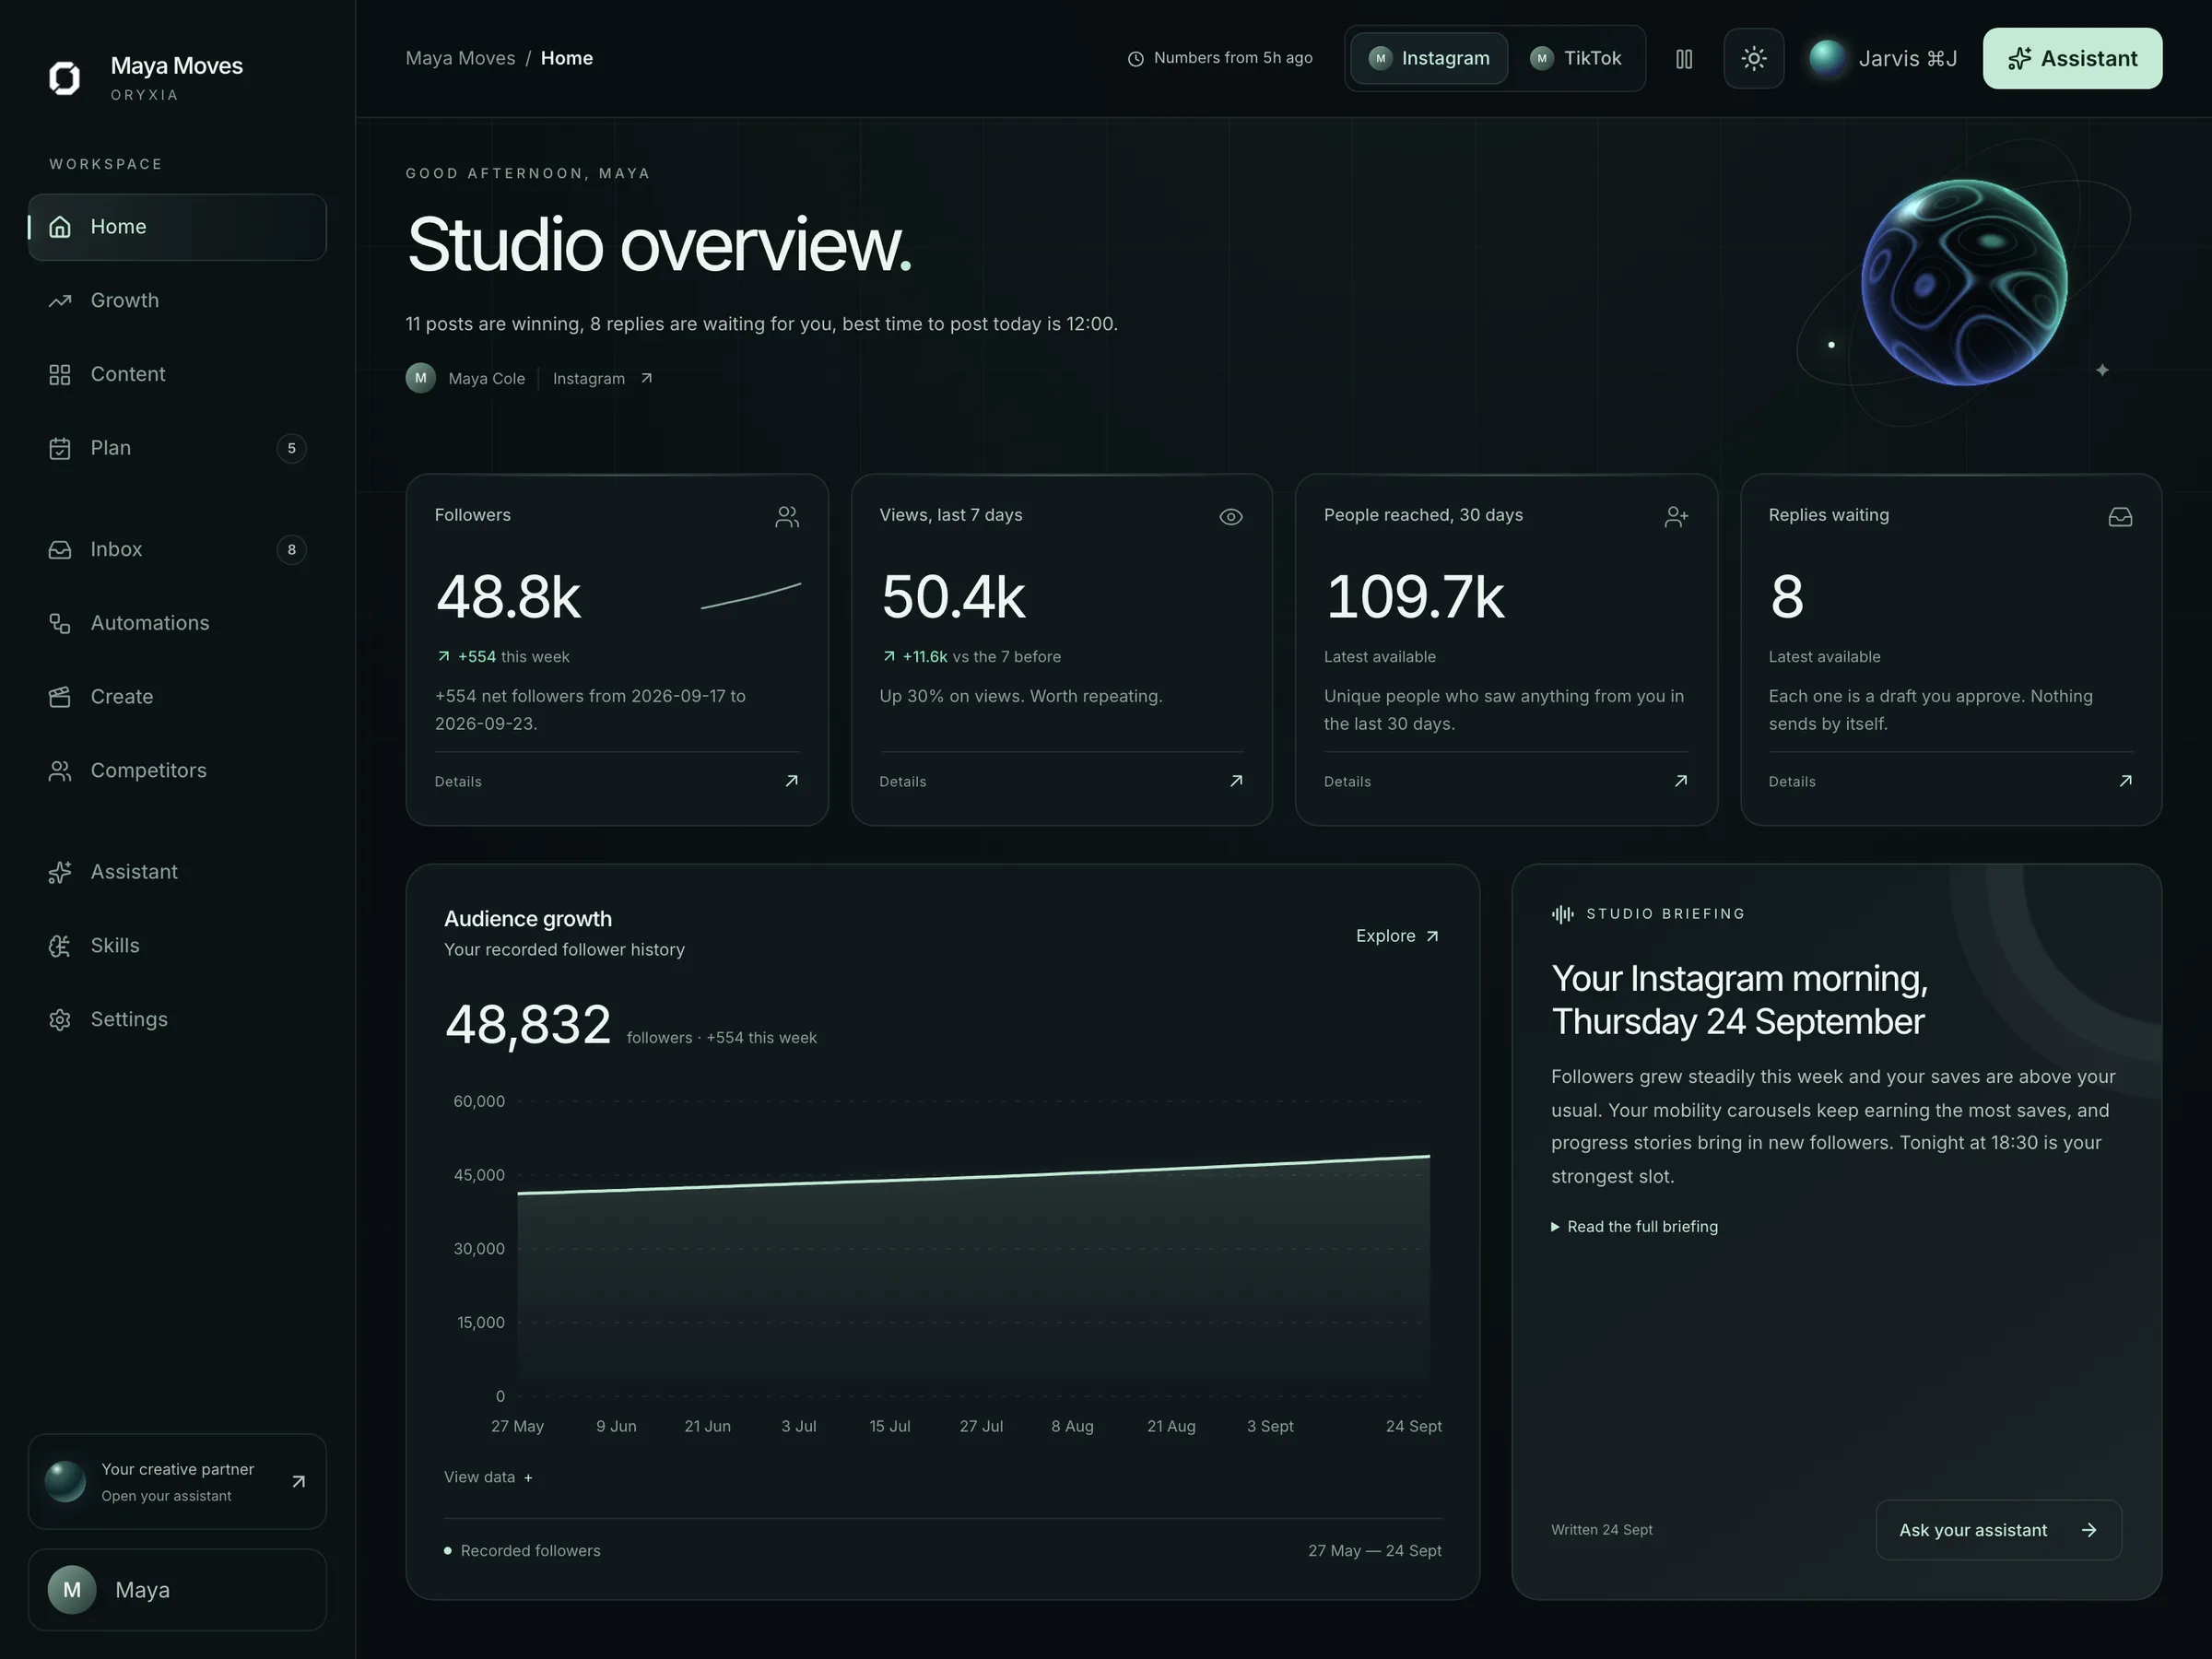Click Maya Moves in the breadcrumb
Image resolution: width=2212 pixels, height=1659 pixels.
(460, 59)
